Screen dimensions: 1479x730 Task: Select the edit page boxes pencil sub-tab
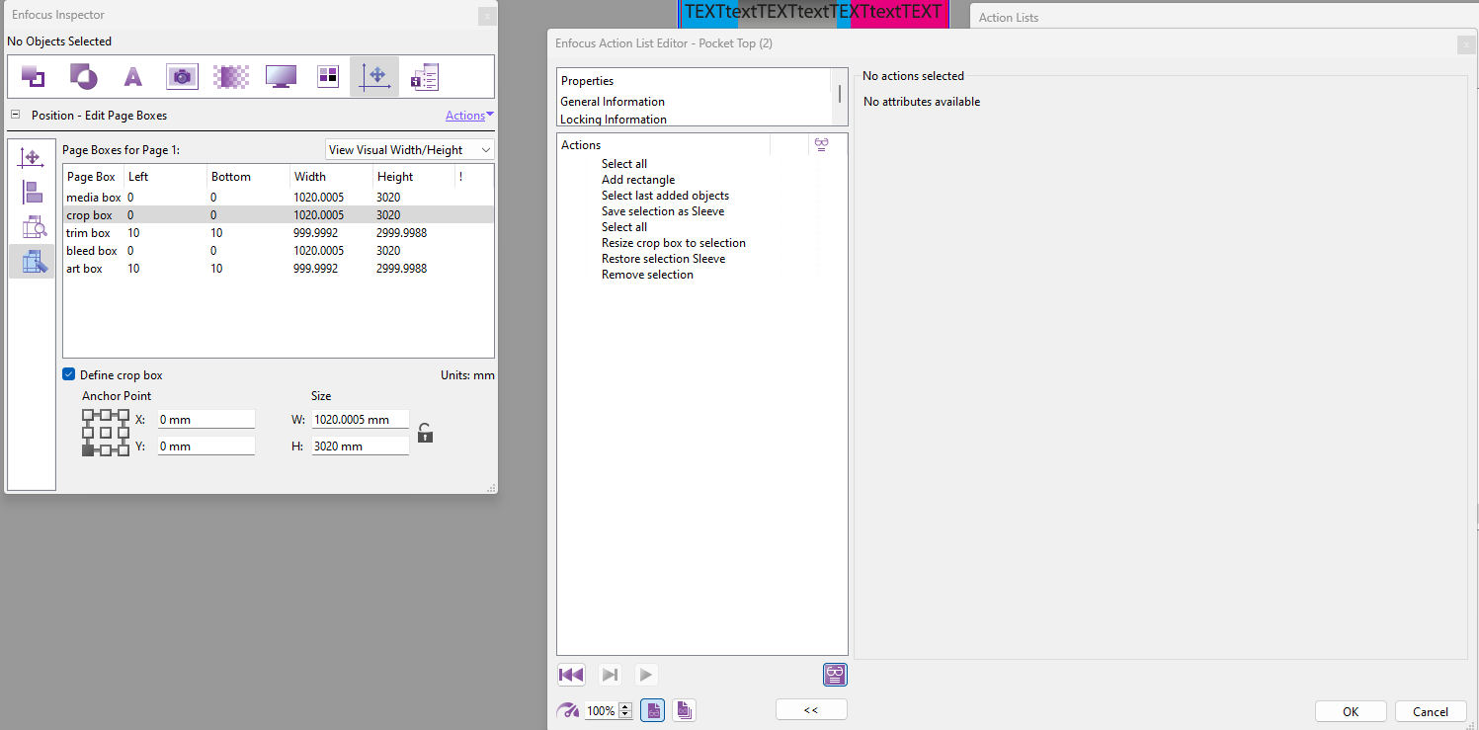coord(32,262)
